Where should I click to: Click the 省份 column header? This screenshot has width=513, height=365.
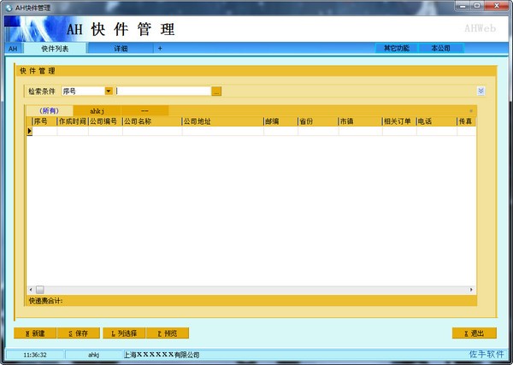(318, 121)
